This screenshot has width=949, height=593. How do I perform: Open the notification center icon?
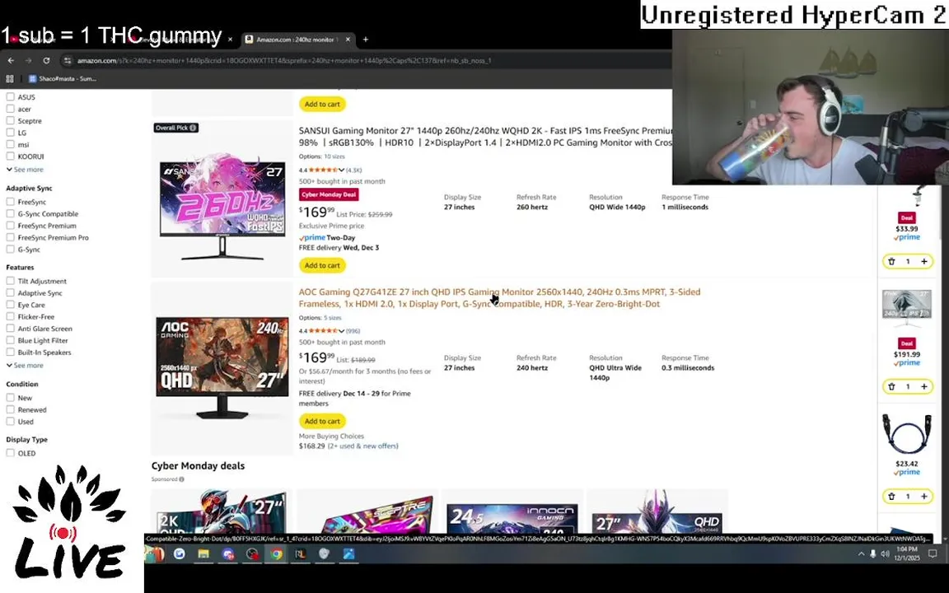[933, 553]
